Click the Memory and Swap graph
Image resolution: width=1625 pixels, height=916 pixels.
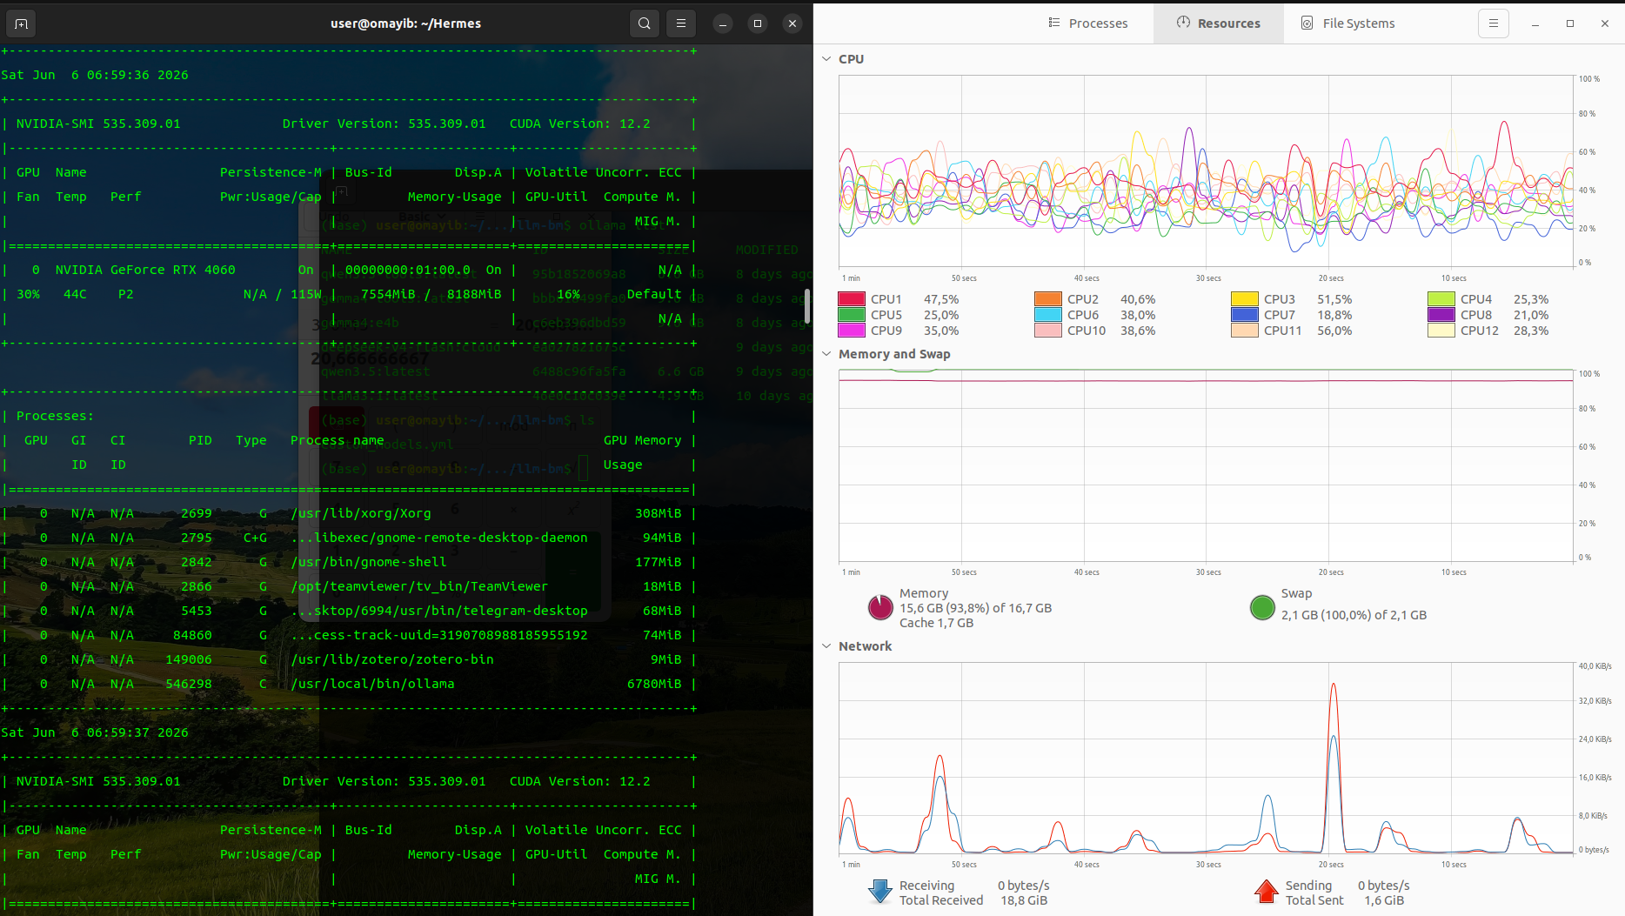(x=1206, y=465)
